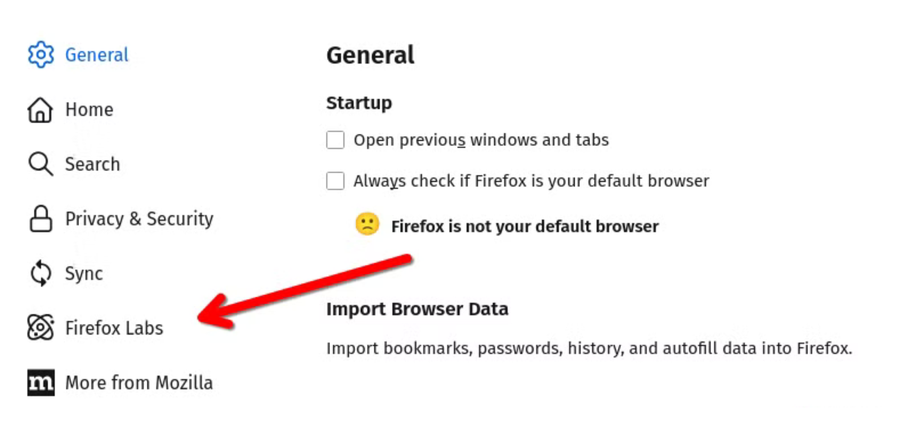Screen dimensions: 908x423
Task: Click the Firefox Labs atom icon
Action: pyautogui.click(x=40, y=327)
